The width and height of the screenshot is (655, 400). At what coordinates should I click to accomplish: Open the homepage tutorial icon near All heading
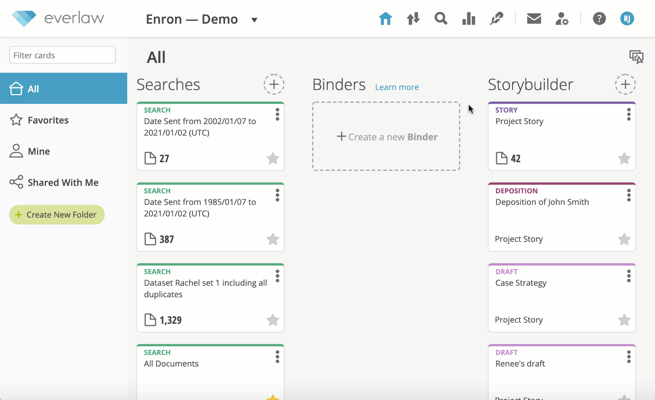pyautogui.click(x=636, y=57)
